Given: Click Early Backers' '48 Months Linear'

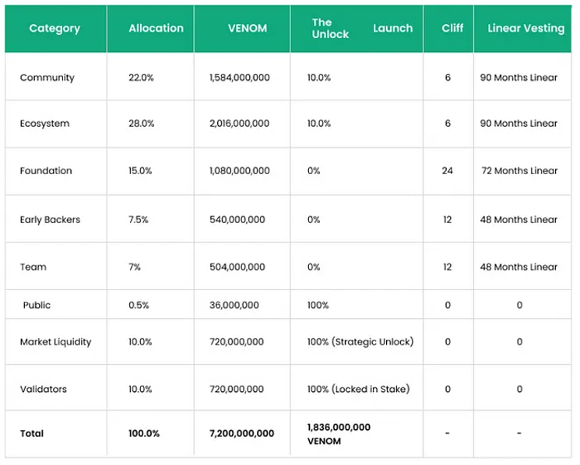Looking at the screenshot, I should 518,220.
